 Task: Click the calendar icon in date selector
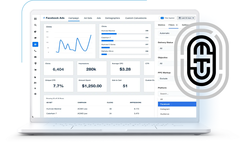(180, 18)
